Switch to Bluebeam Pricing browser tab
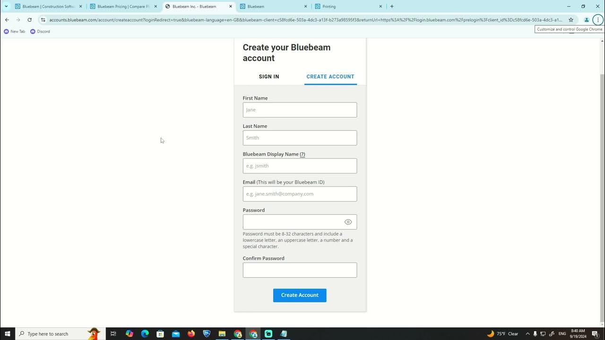The height and width of the screenshot is (340, 605). [x=123, y=7]
